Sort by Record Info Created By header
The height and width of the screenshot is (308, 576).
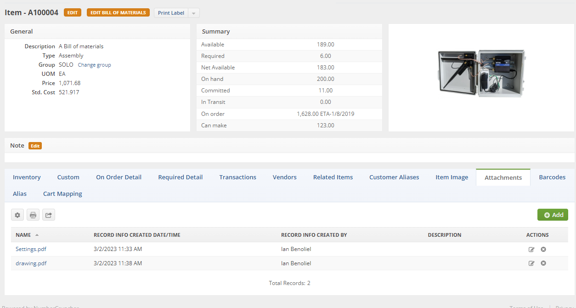click(x=314, y=235)
